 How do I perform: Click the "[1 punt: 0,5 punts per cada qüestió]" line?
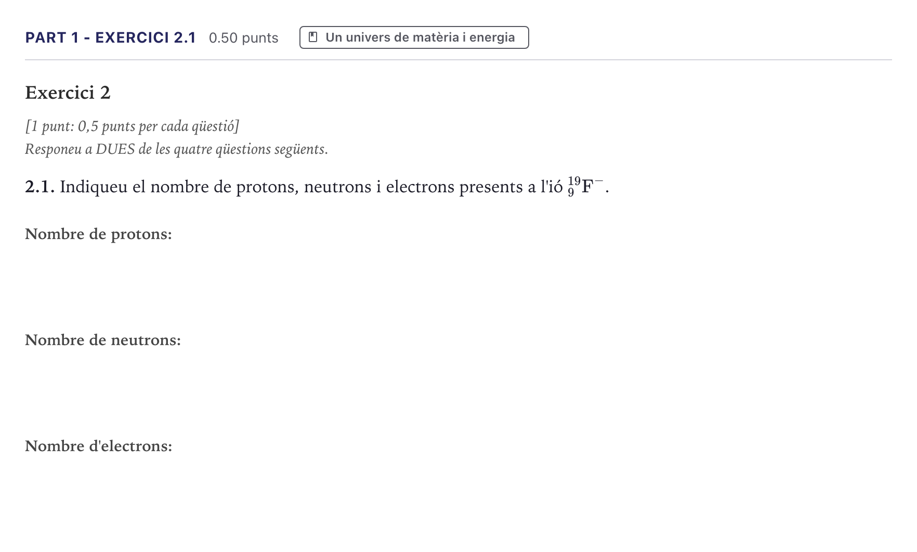[132, 126]
